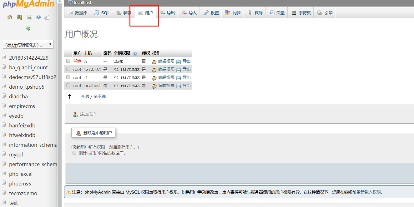Click the 全不选 link
The width and height of the screenshot is (414, 207).
click(x=100, y=96)
